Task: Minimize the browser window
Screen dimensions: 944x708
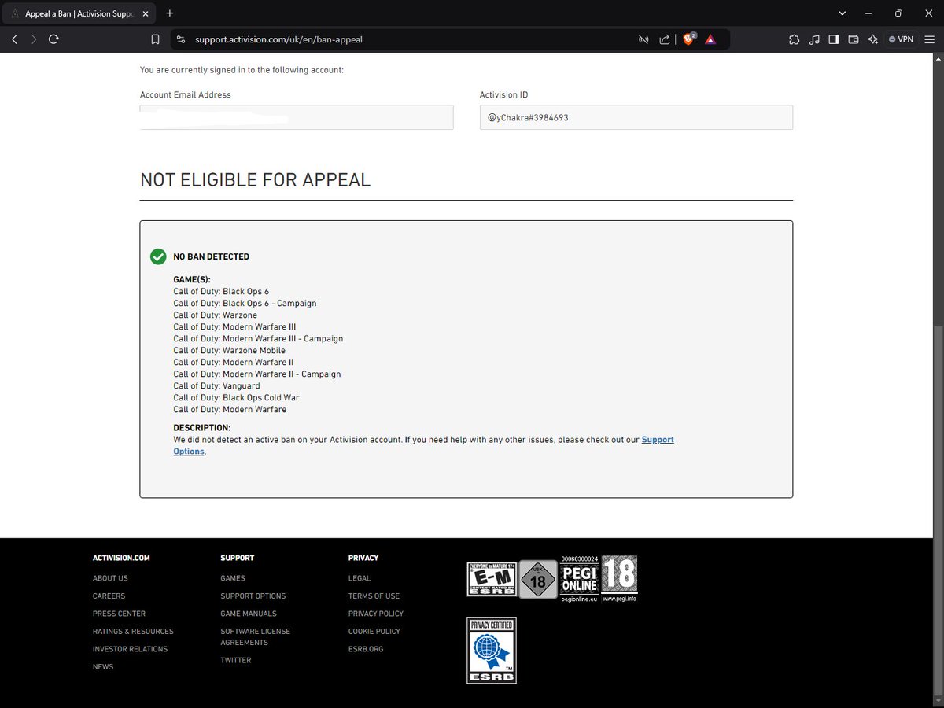Action: pos(870,13)
